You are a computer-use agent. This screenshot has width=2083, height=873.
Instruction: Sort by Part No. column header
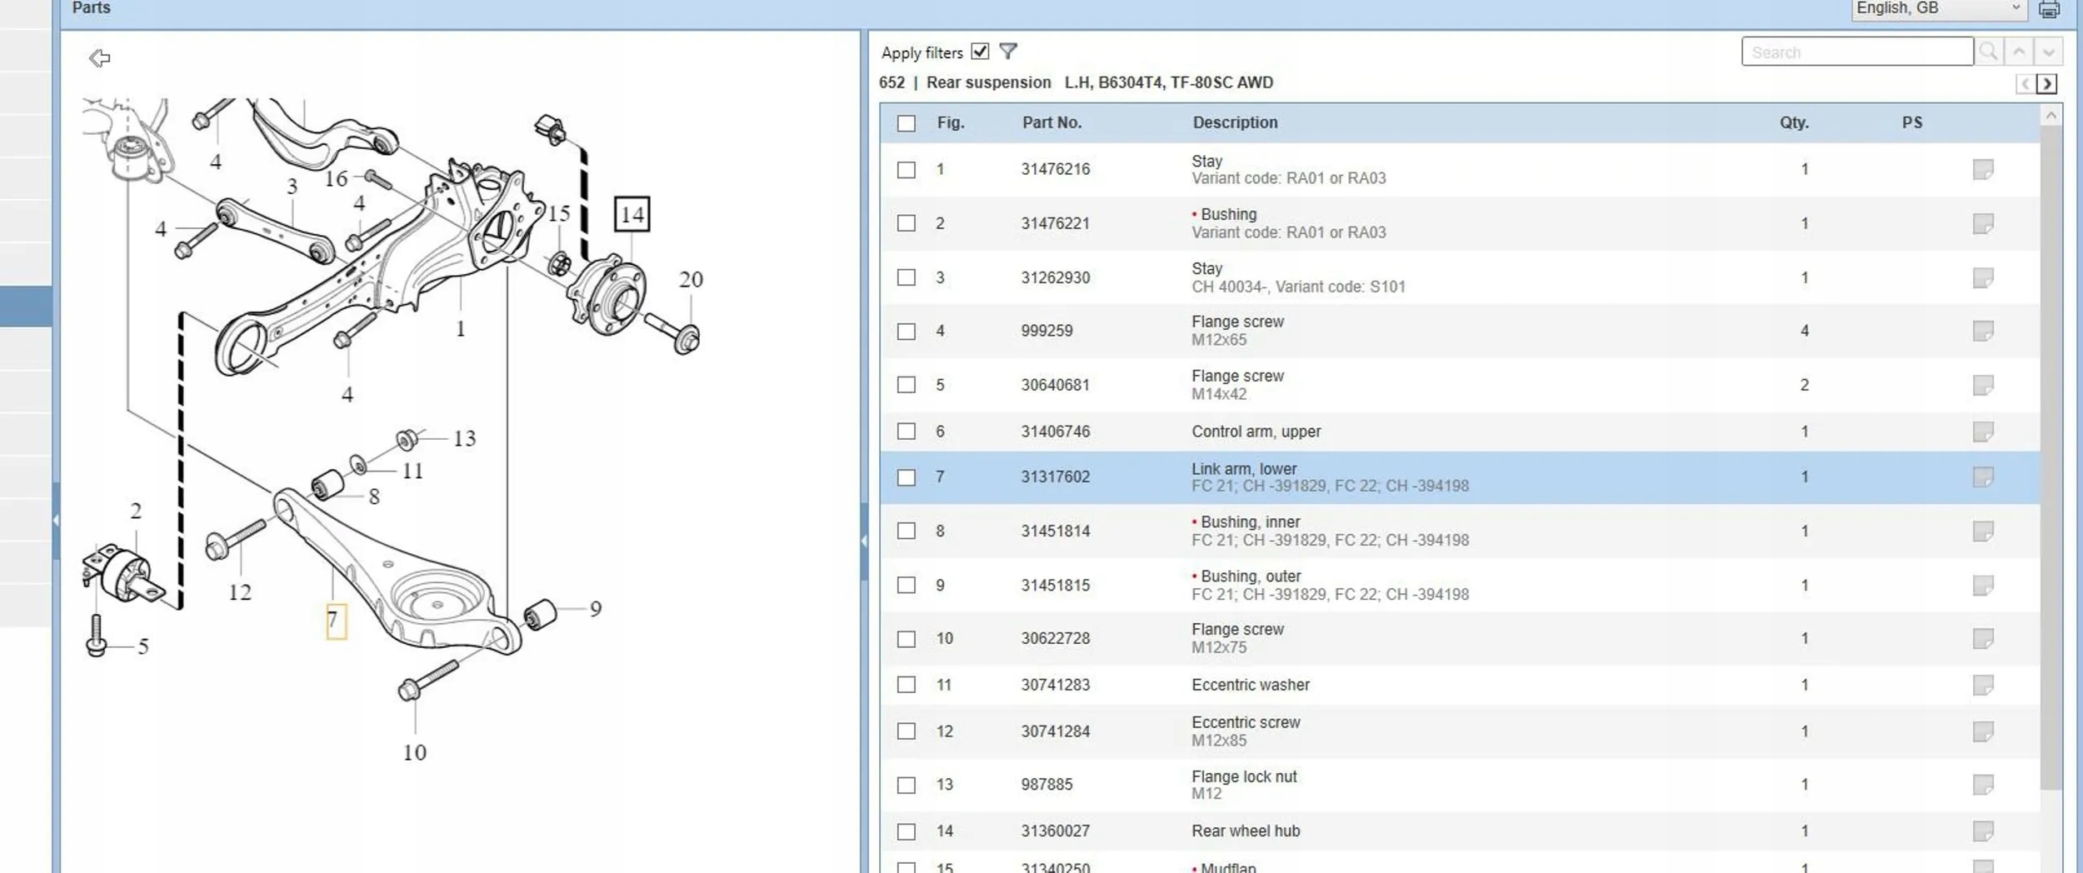pyautogui.click(x=1051, y=122)
